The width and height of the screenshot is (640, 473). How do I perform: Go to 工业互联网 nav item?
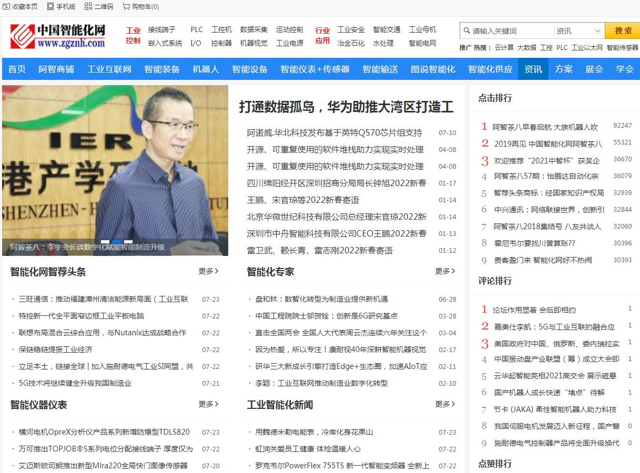click(109, 69)
